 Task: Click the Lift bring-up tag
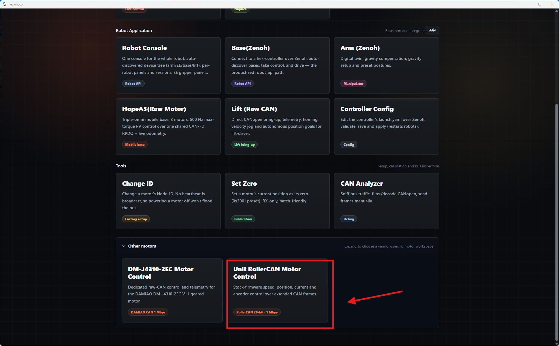click(244, 145)
